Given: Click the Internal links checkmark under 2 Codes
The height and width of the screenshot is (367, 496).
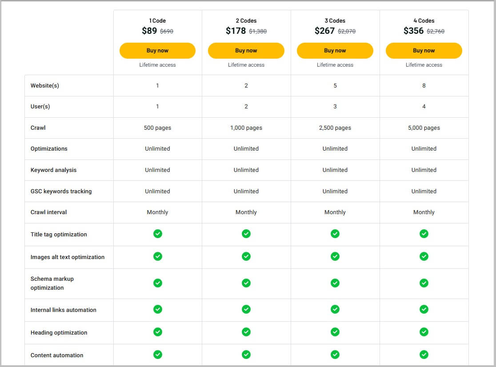Looking at the screenshot, I should click(x=246, y=310).
